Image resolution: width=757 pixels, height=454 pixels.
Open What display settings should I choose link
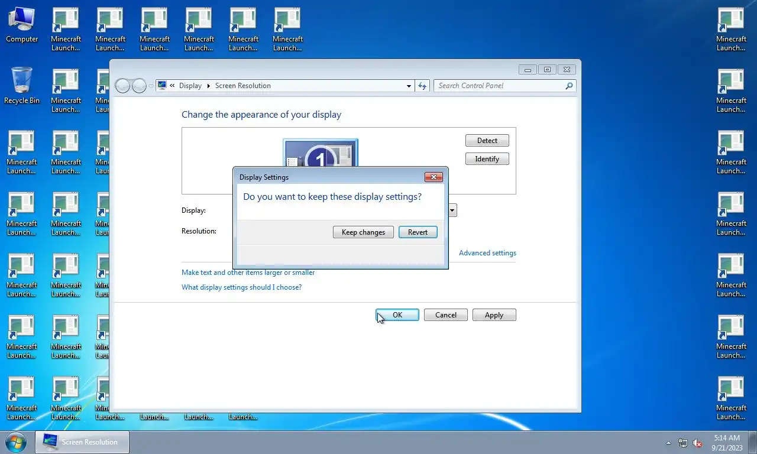pyautogui.click(x=241, y=287)
